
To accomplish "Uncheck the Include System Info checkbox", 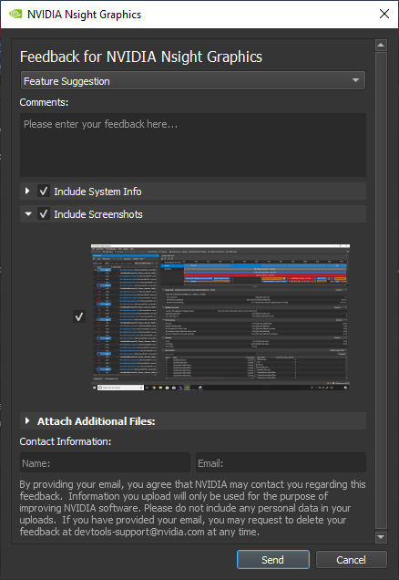I will (x=44, y=192).
